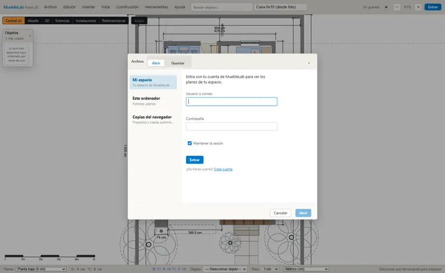Switch to 3D view tab
The image size is (445, 273).
pos(47,21)
